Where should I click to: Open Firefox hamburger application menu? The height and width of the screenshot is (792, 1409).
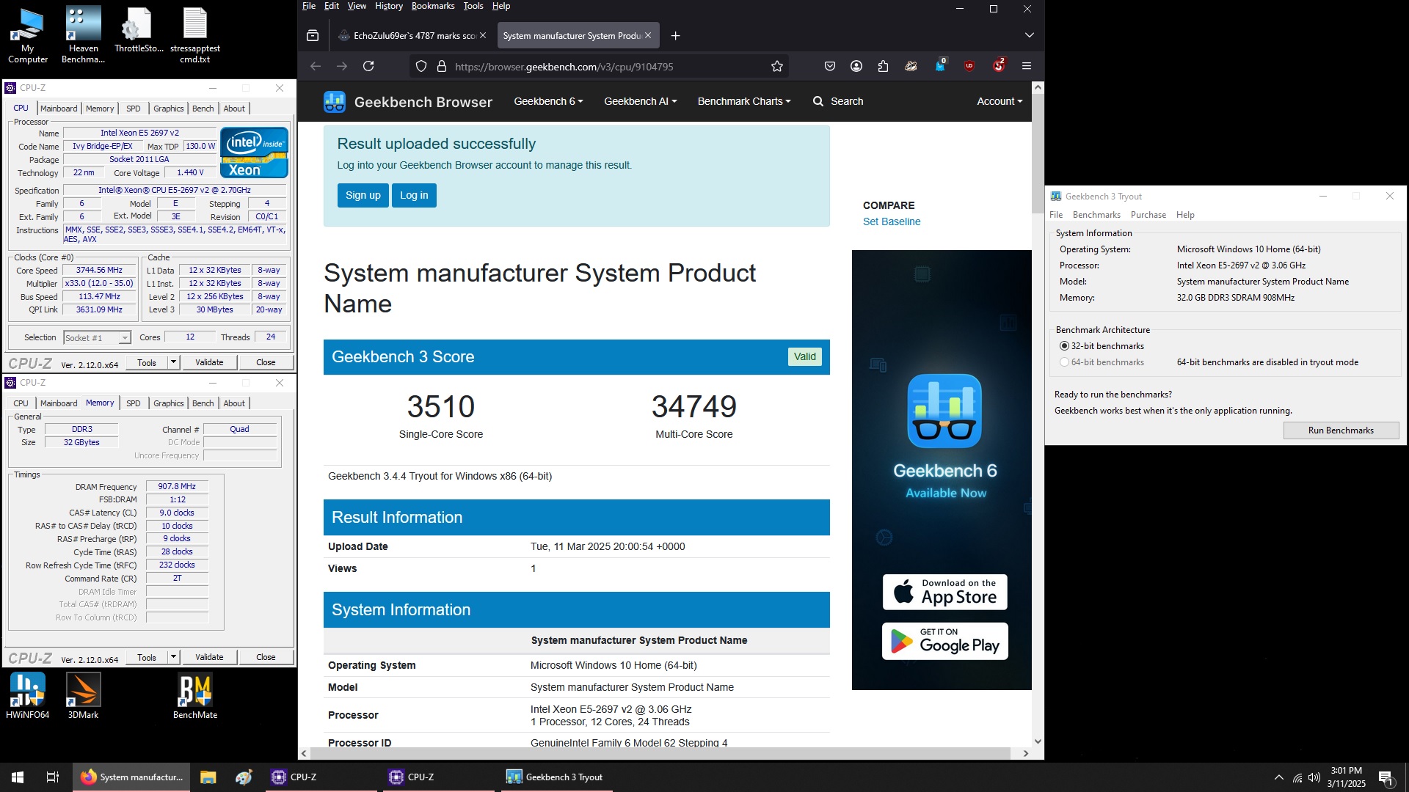[1027, 66]
